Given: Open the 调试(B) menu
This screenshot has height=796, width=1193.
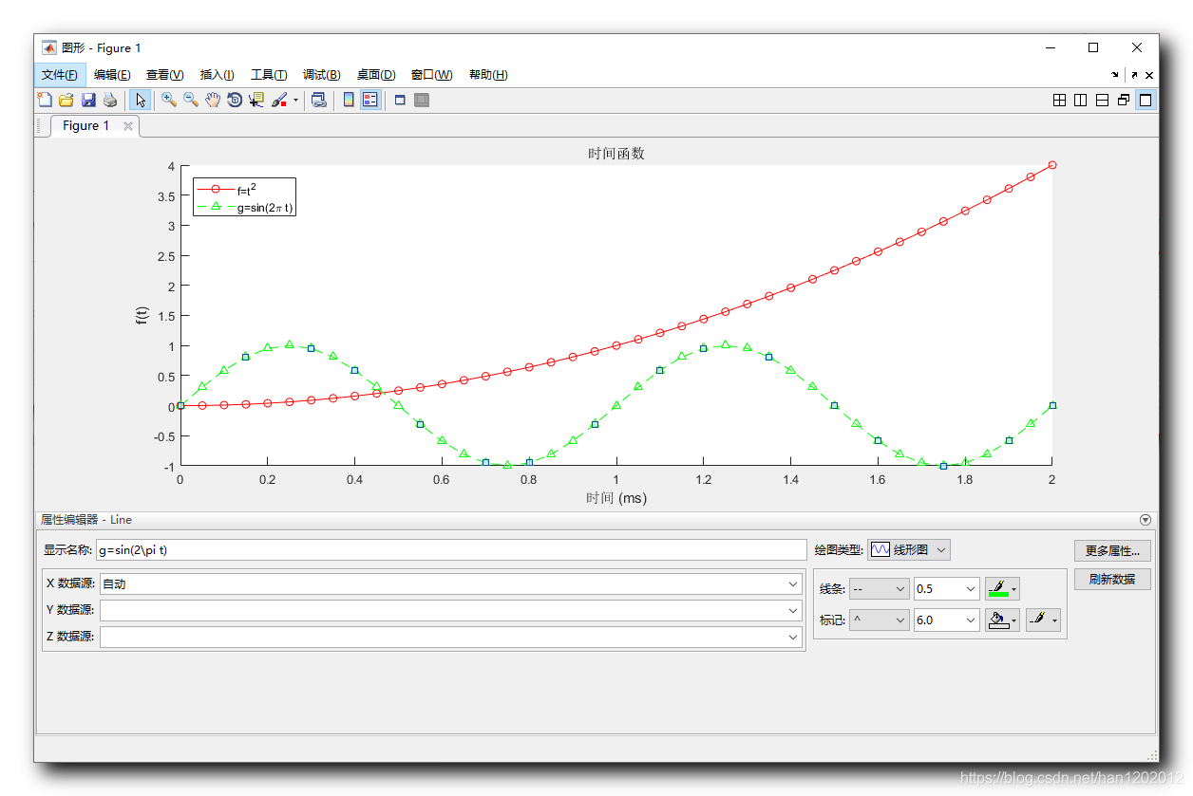Looking at the screenshot, I should (x=322, y=75).
